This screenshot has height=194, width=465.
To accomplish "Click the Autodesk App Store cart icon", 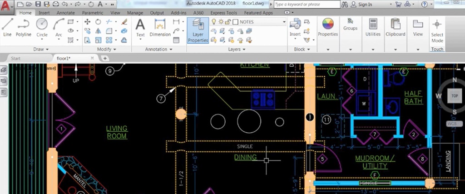I will coord(399,4).
